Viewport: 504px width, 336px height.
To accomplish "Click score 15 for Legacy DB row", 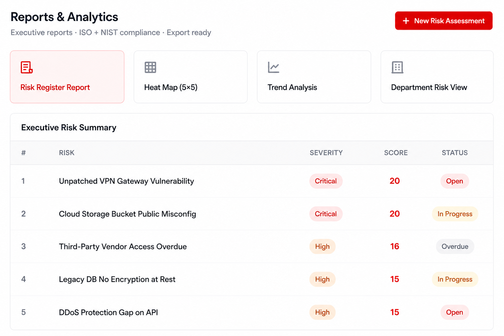I will [395, 280].
